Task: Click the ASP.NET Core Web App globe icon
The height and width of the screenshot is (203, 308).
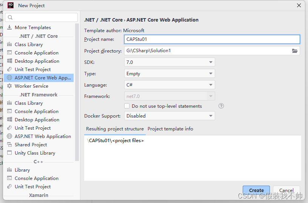Action: pyautogui.click(x=9, y=78)
